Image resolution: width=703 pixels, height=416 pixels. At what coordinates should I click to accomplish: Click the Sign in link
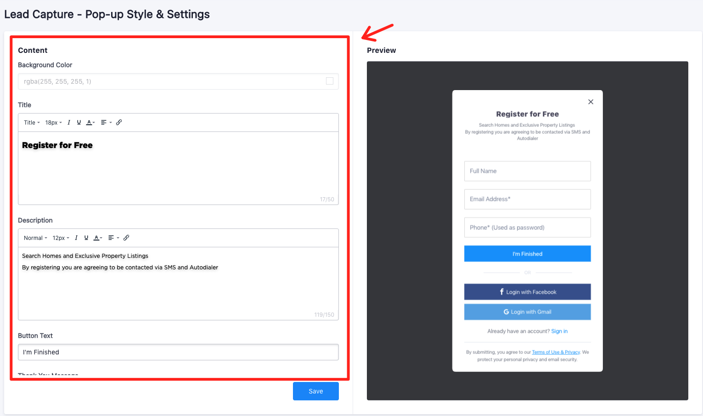click(x=559, y=331)
